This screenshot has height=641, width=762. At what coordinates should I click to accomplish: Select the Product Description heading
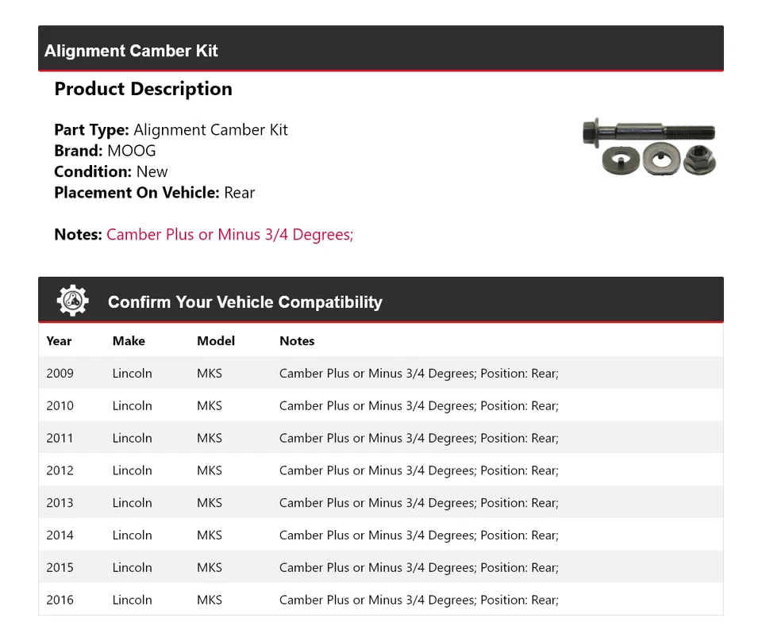(143, 89)
